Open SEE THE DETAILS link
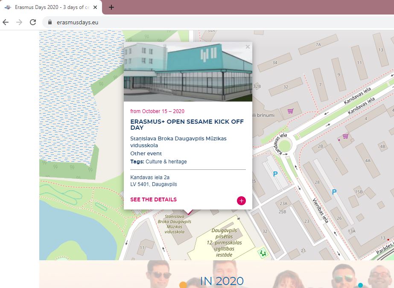 154,199
